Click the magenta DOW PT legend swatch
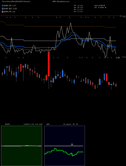This screenshot has width=126, height=166. (x=3, y=12)
